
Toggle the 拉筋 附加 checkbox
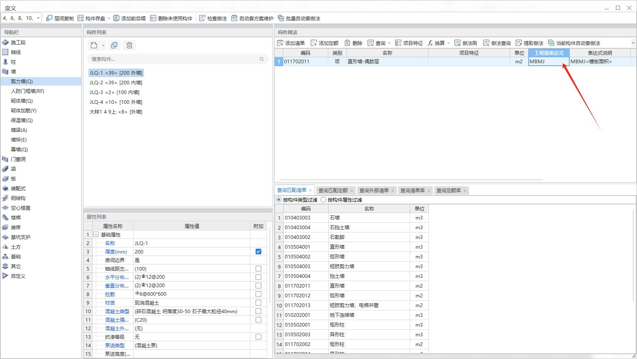pos(258,294)
